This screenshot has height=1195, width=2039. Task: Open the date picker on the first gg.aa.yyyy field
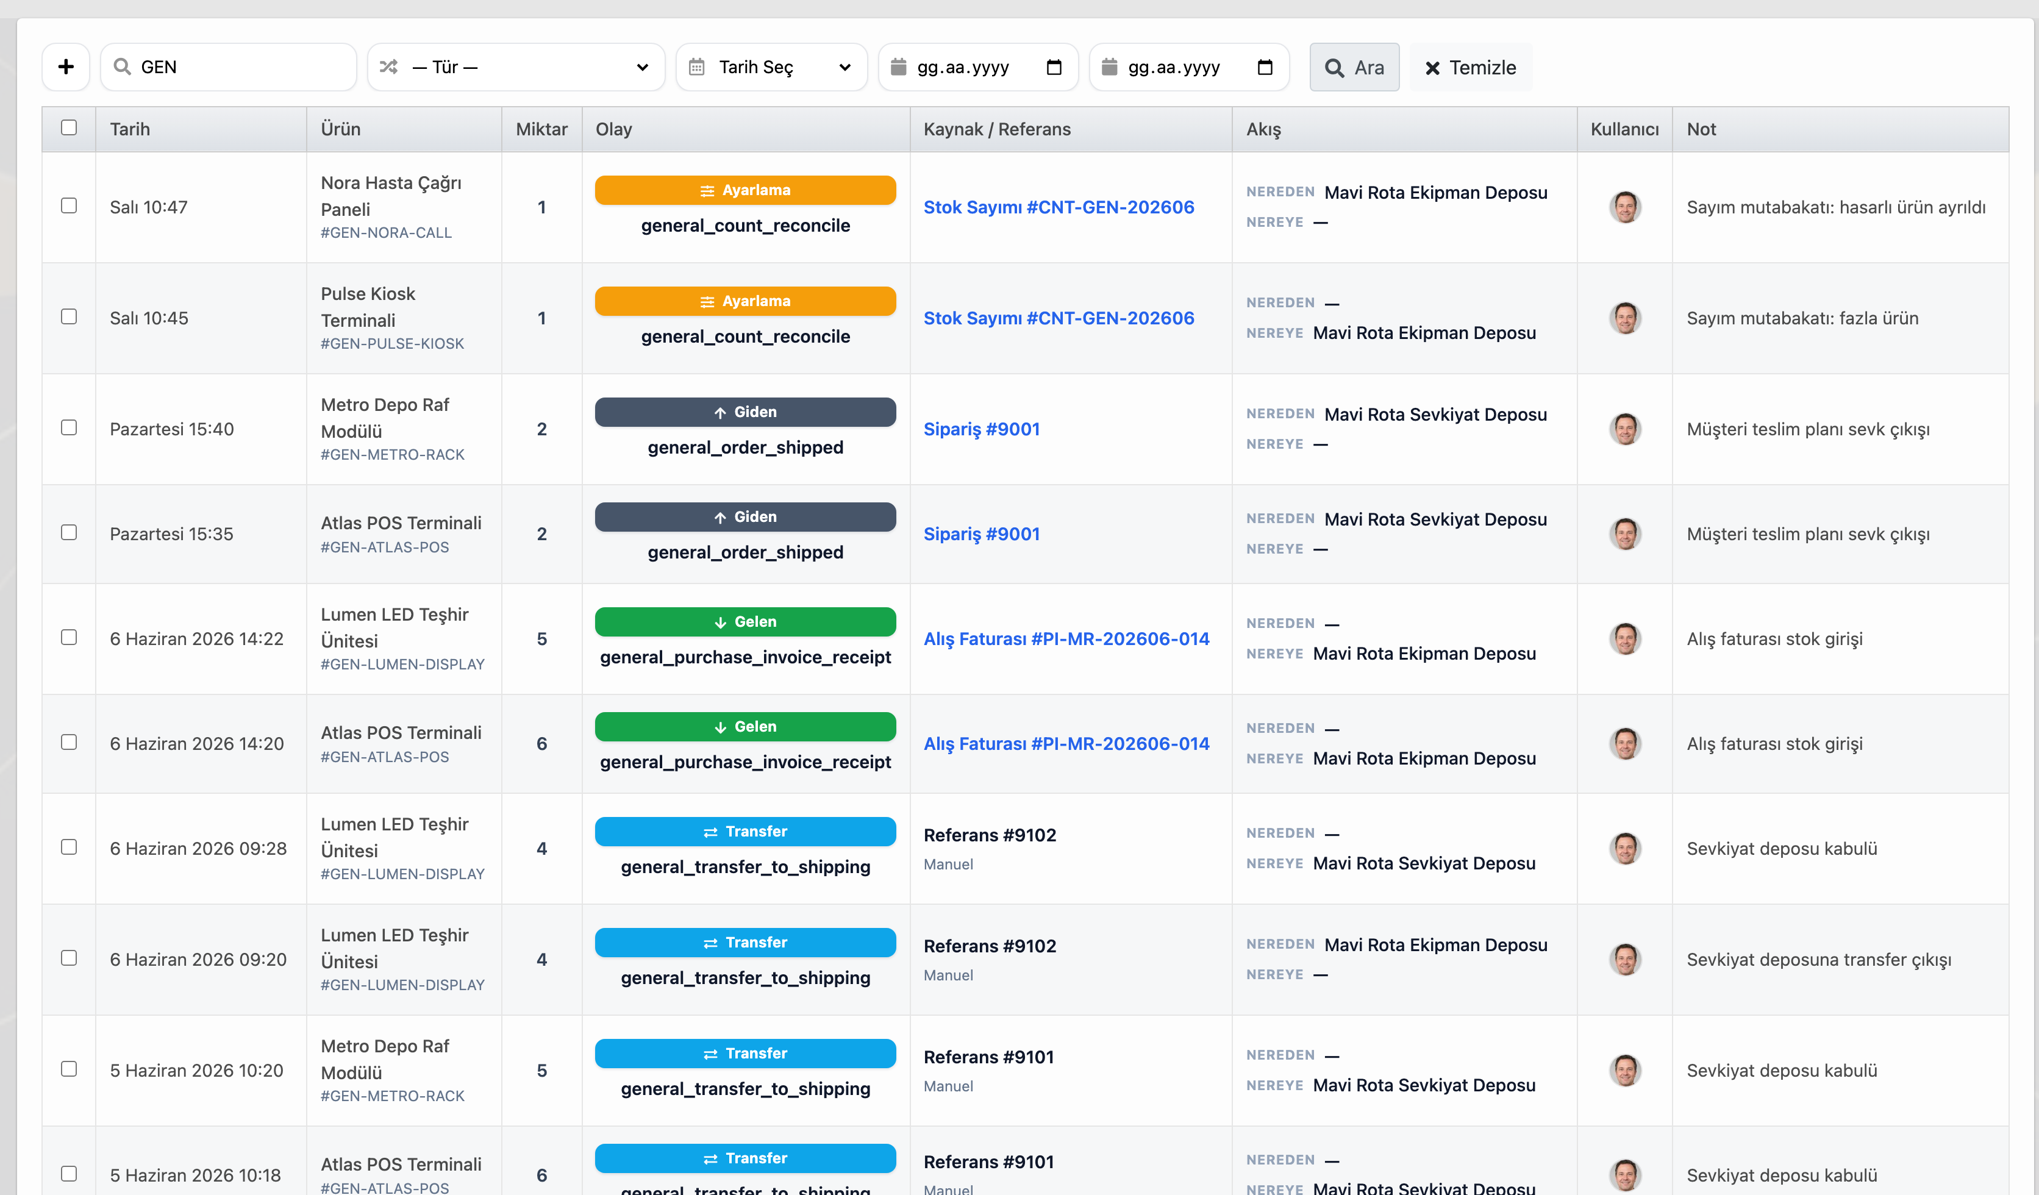click(1054, 67)
